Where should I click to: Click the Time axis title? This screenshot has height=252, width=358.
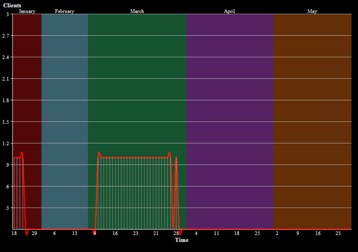click(x=181, y=240)
